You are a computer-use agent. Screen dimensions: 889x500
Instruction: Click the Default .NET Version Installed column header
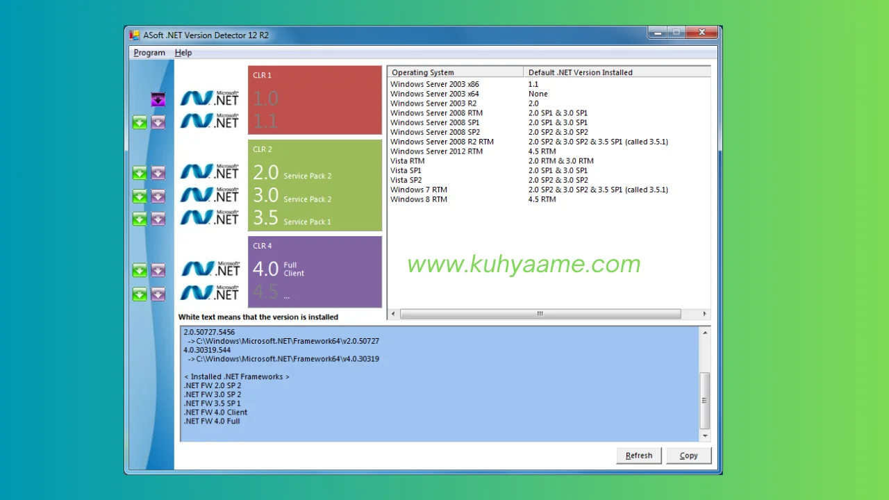(617, 72)
